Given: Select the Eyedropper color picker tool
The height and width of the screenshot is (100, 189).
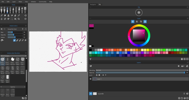Looking at the screenshot, I should (x=19, y=15).
